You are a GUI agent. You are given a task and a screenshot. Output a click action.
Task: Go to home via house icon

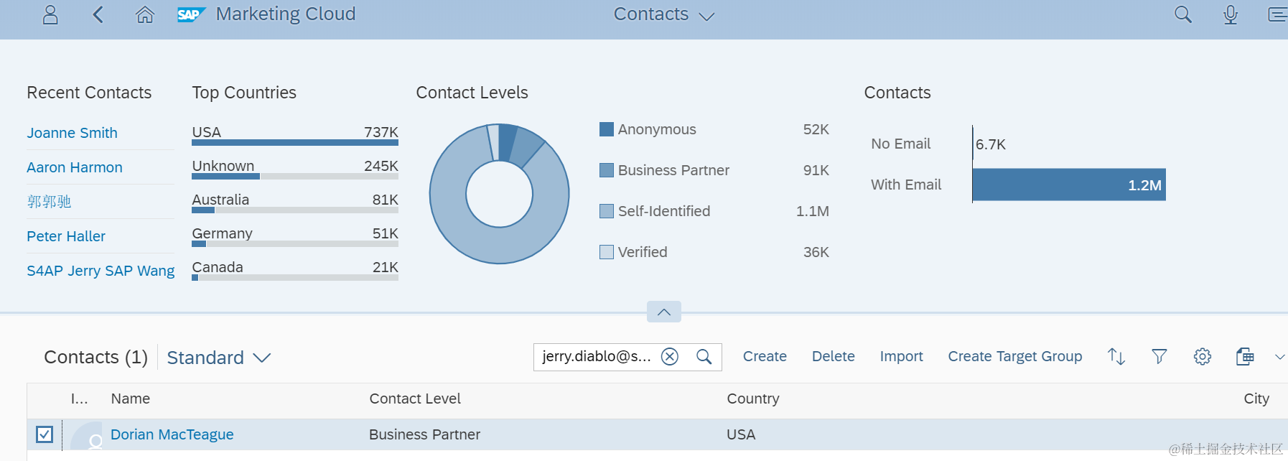(x=145, y=15)
